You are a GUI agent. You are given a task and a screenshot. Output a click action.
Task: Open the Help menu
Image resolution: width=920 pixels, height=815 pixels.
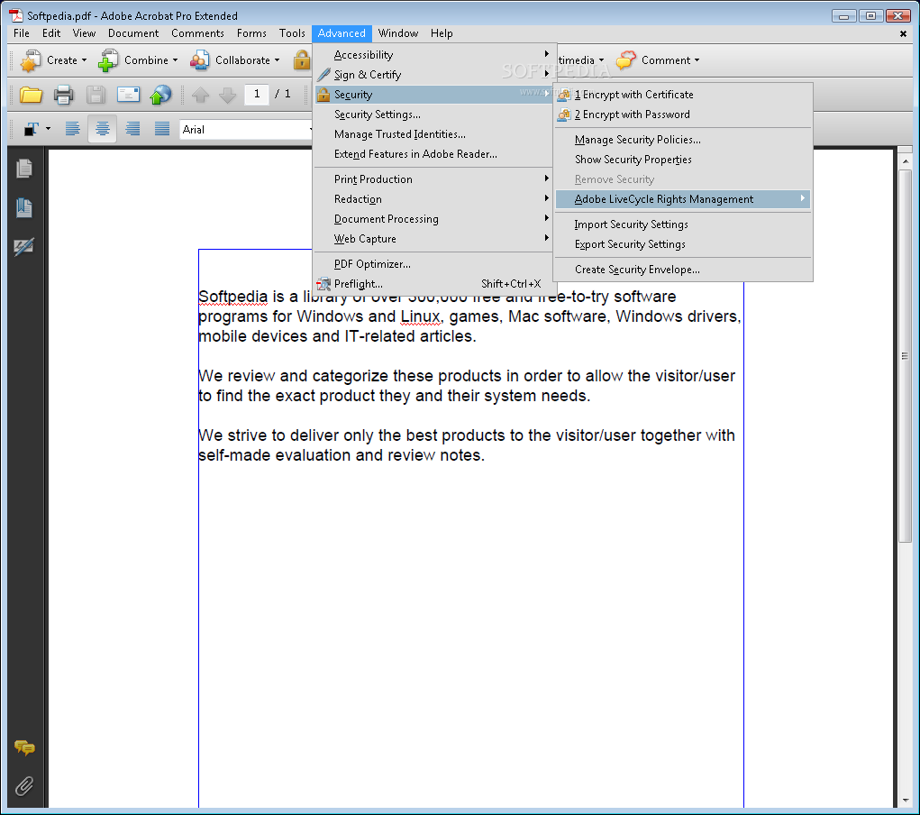(442, 33)
